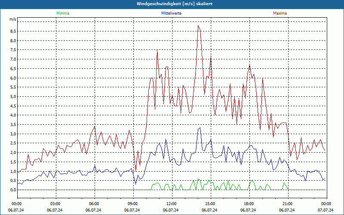
Task: Select the 8,5 y-axis value label
Action: coord(12,31)
